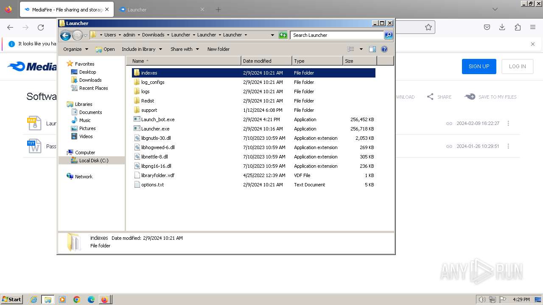Click the green refresh icon in the address bar

(283, 35)
